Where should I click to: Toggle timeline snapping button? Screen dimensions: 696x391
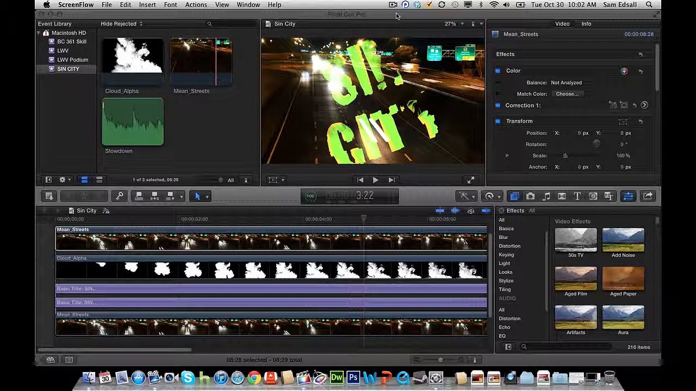pos(486,211)
